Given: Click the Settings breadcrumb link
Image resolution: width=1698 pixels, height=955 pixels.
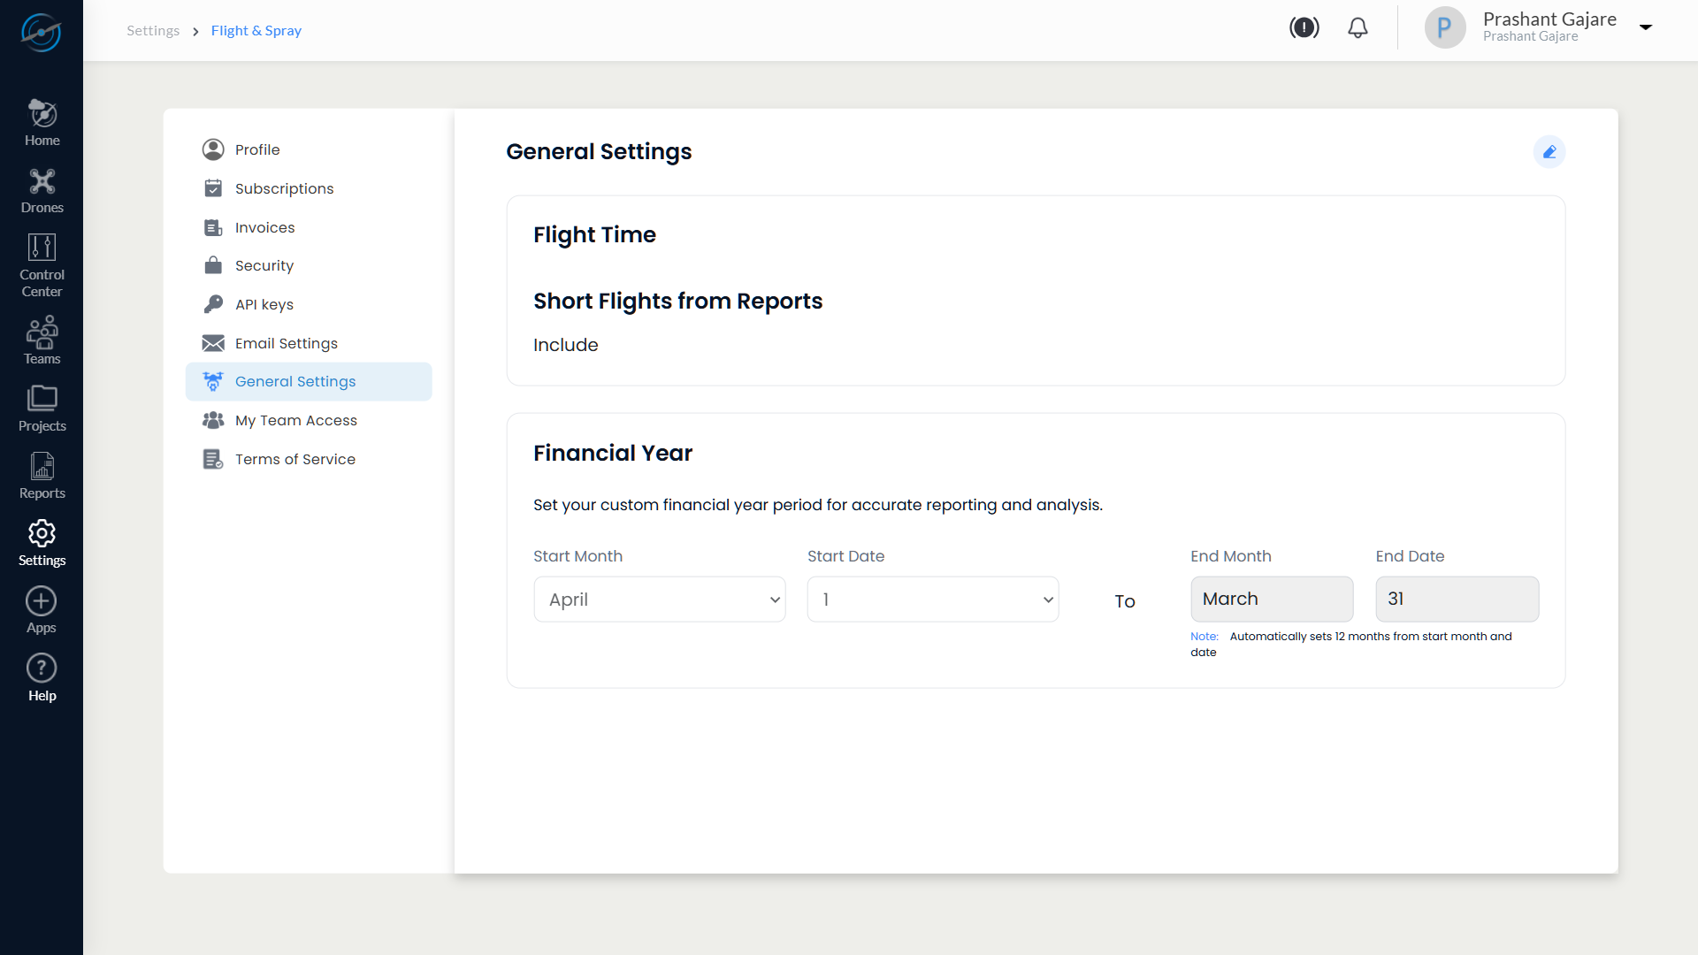Looking at the screenshot, I should click(x=153, y=31).
